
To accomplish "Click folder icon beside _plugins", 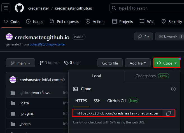I will click(x=13, y=114).
